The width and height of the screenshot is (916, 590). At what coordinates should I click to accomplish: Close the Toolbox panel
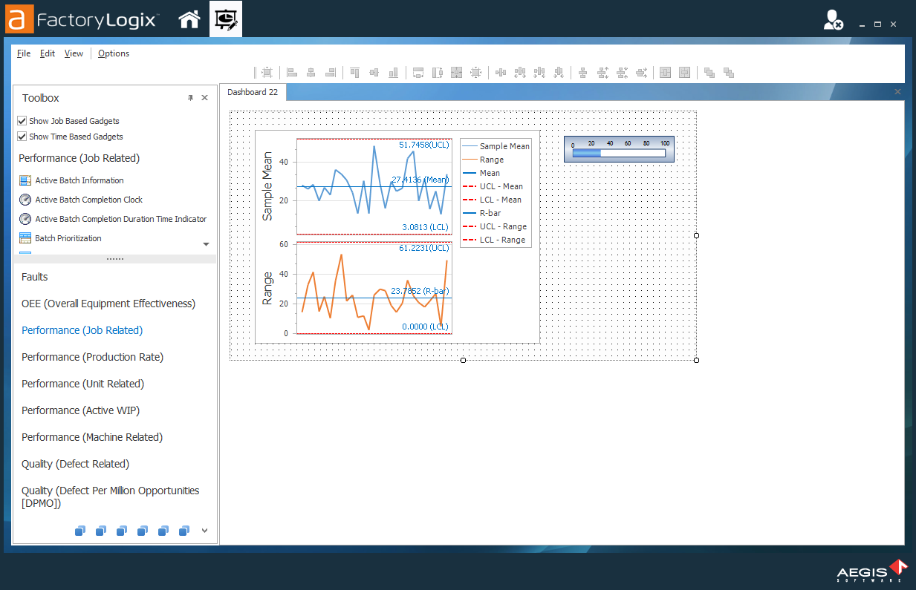pyautogui.click(x=204, y=98)
